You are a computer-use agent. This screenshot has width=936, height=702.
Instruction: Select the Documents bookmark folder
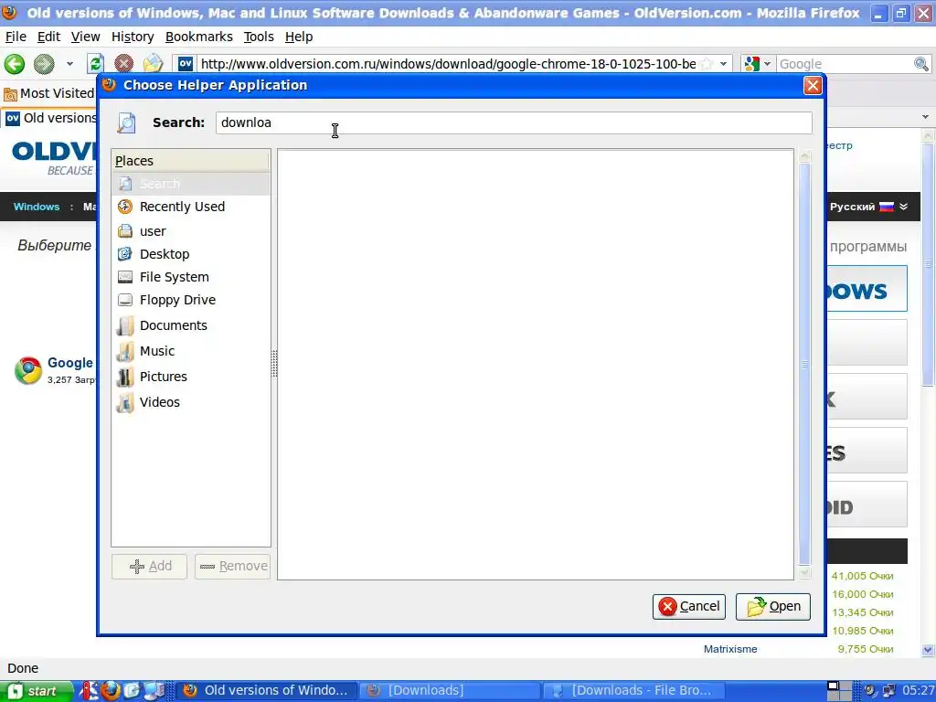tap(190, 326)
